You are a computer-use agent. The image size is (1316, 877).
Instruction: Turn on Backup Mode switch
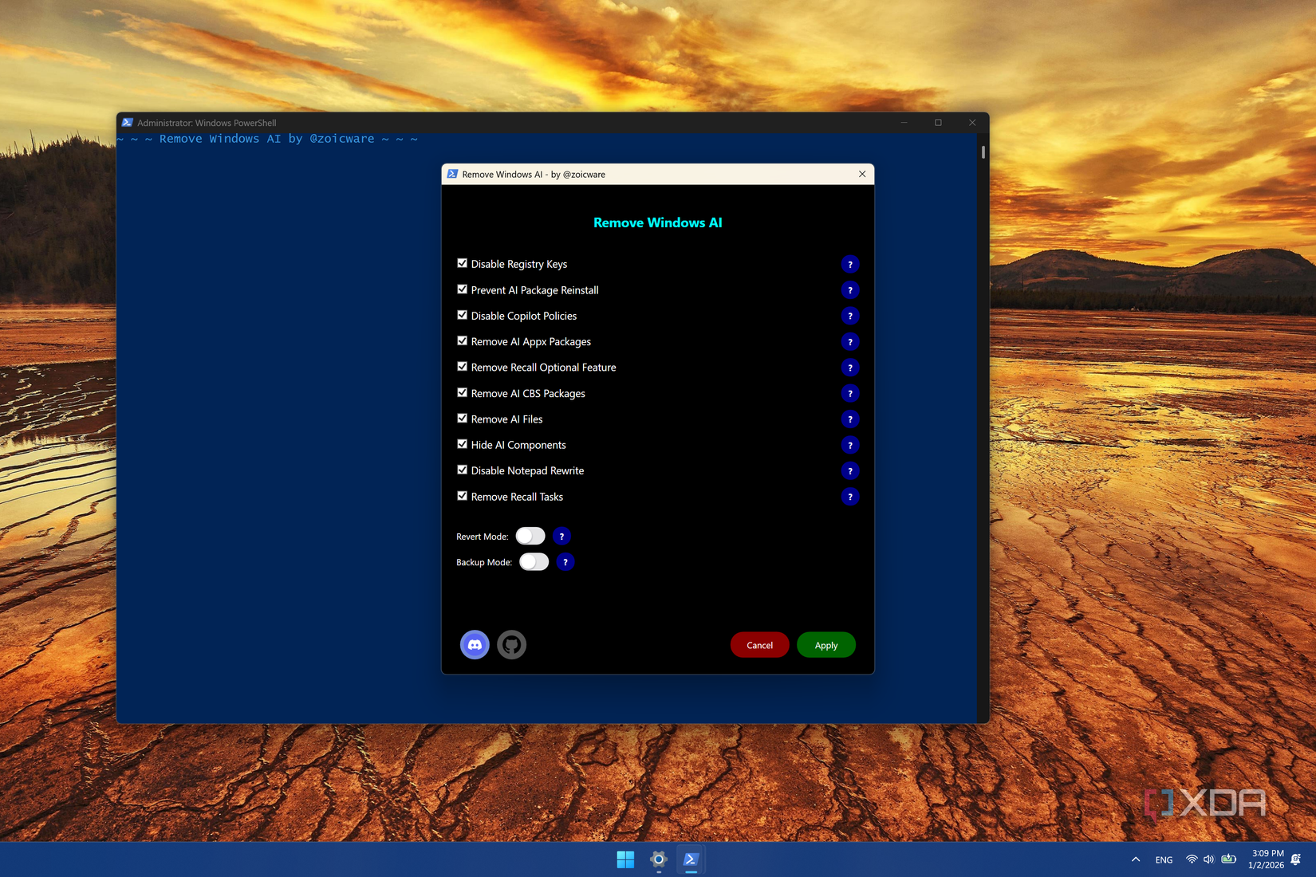534,562
